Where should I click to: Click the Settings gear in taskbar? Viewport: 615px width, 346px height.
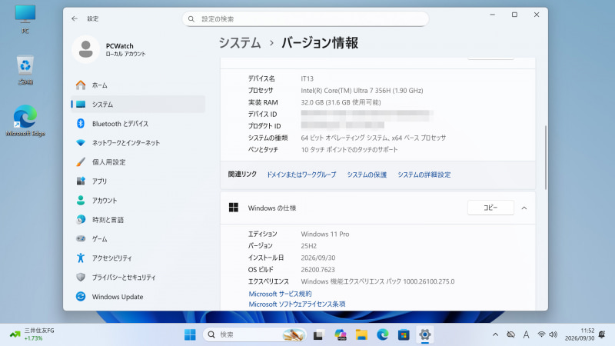coord(425,334)
